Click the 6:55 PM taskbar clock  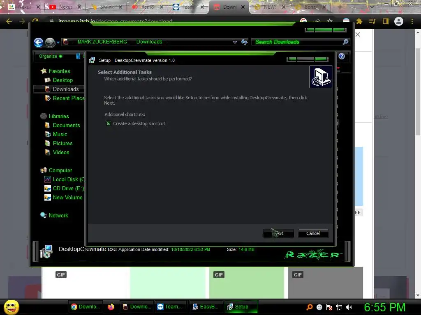(385, 307)
